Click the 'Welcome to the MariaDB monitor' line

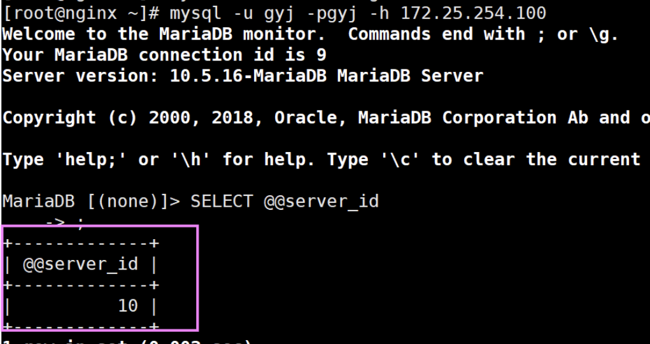[x=163, y=34]
